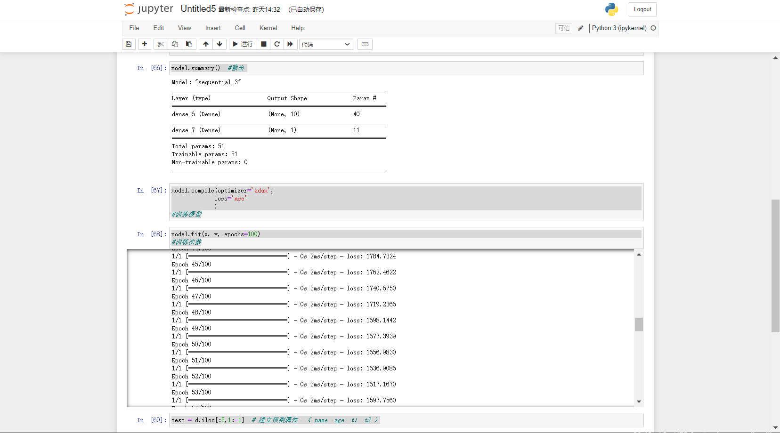Screen dimensions: 780x433
Task: Paste cells below icon
Action: tap(189, 44)
